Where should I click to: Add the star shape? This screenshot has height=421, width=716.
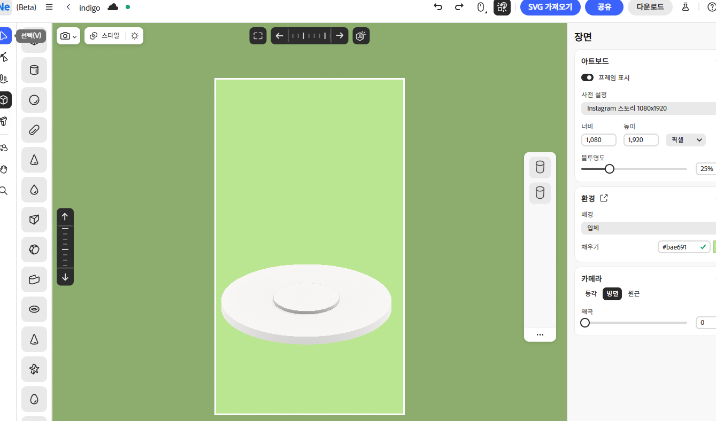(34, 369)
